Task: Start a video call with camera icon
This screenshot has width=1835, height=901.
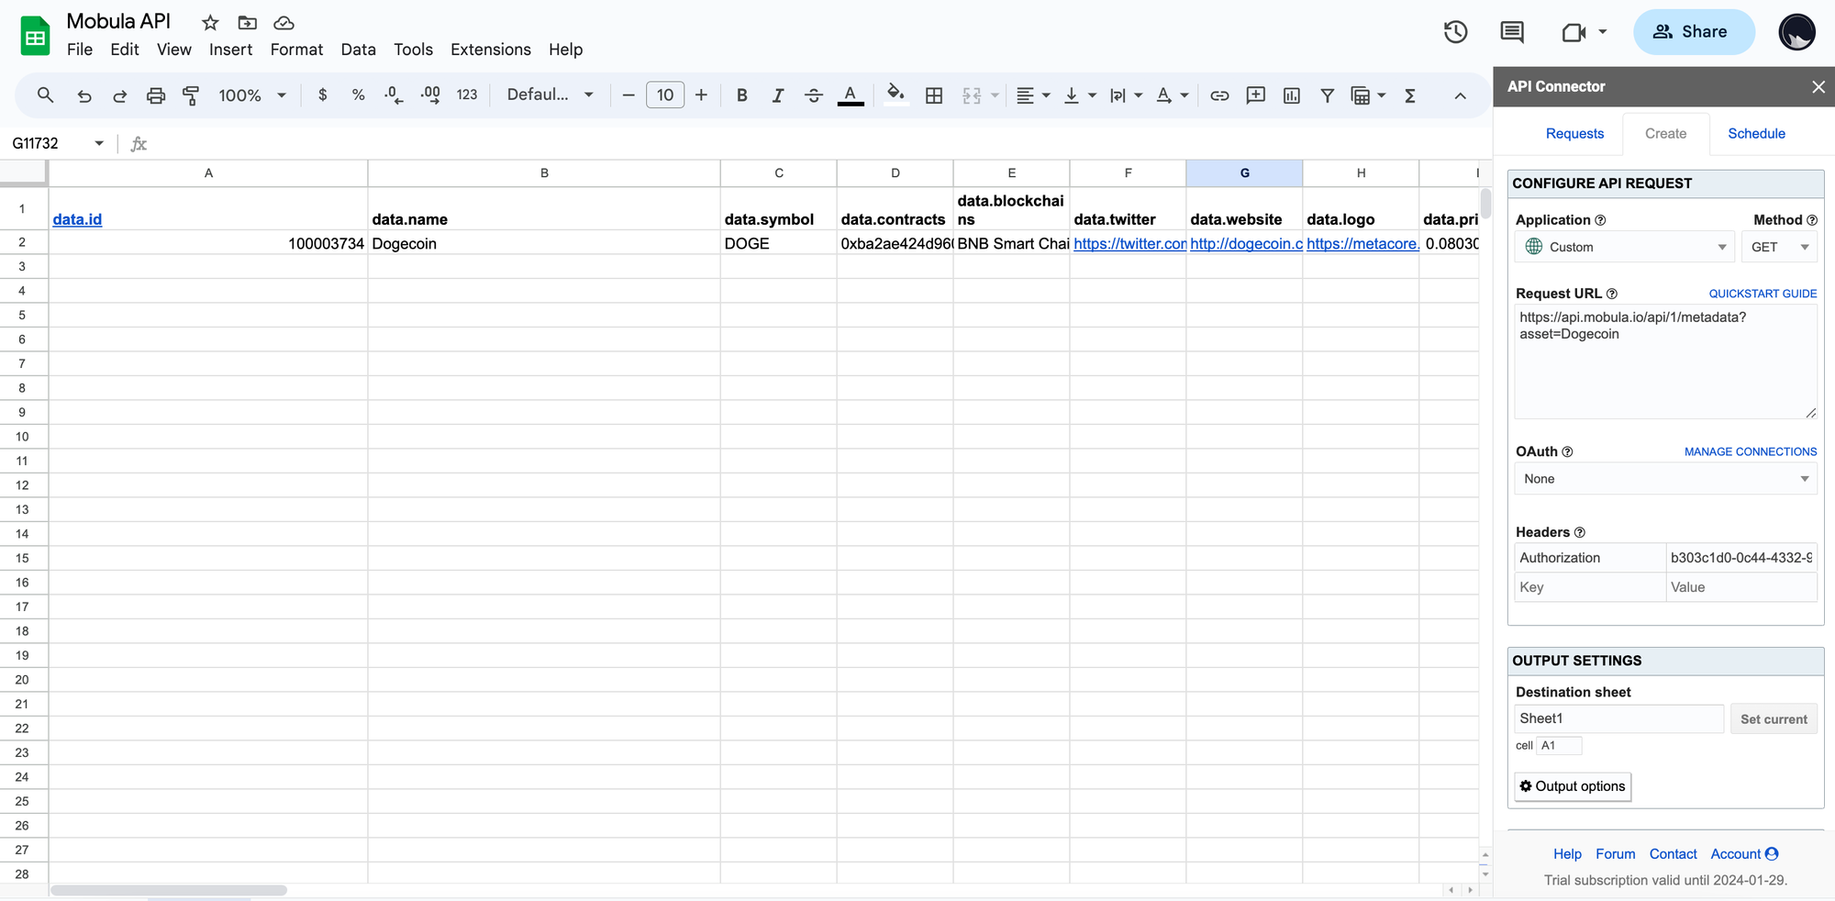Action: (1574, 32)
